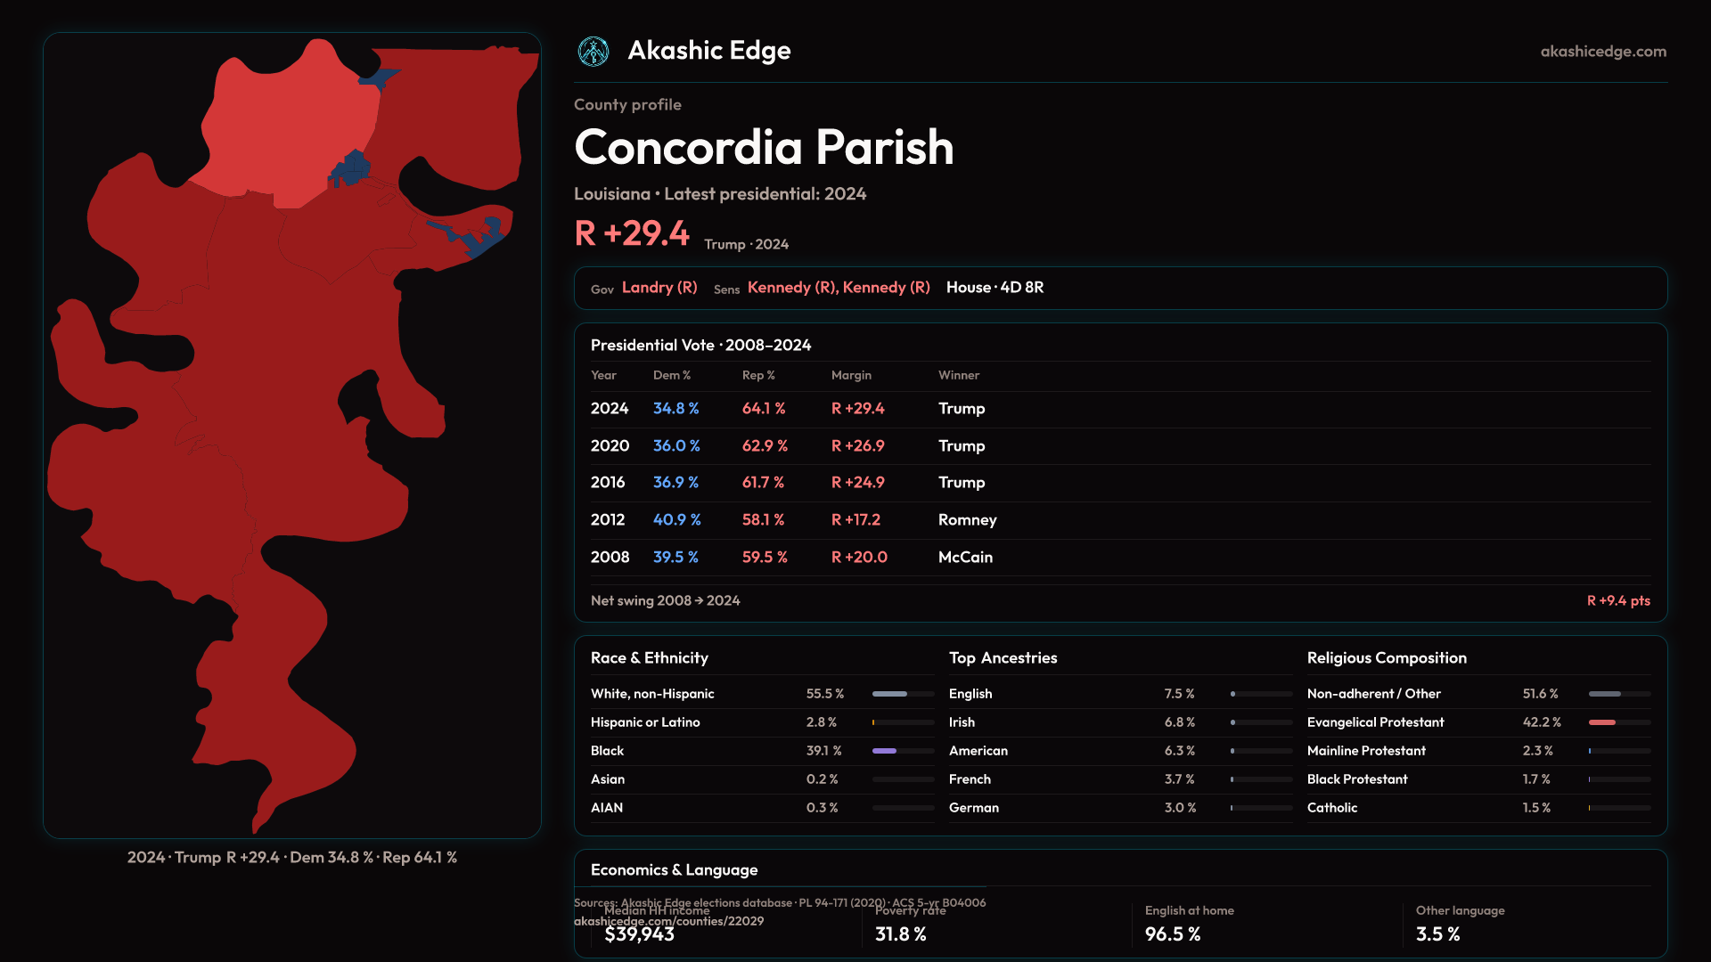The image size is (1711, 962).
Task: Select Landry (R) governor name
Action: (659, 288)
